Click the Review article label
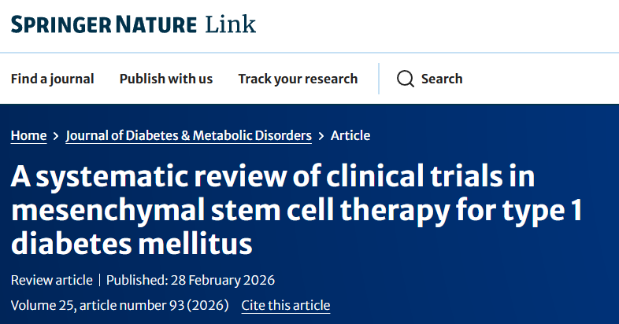 [x=52, y=280]
